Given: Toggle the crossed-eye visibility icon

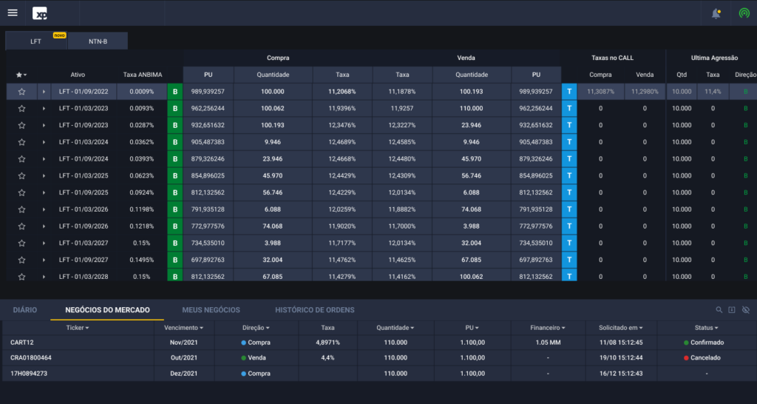Looking at the screenshot, I should (x=745, y=310).
